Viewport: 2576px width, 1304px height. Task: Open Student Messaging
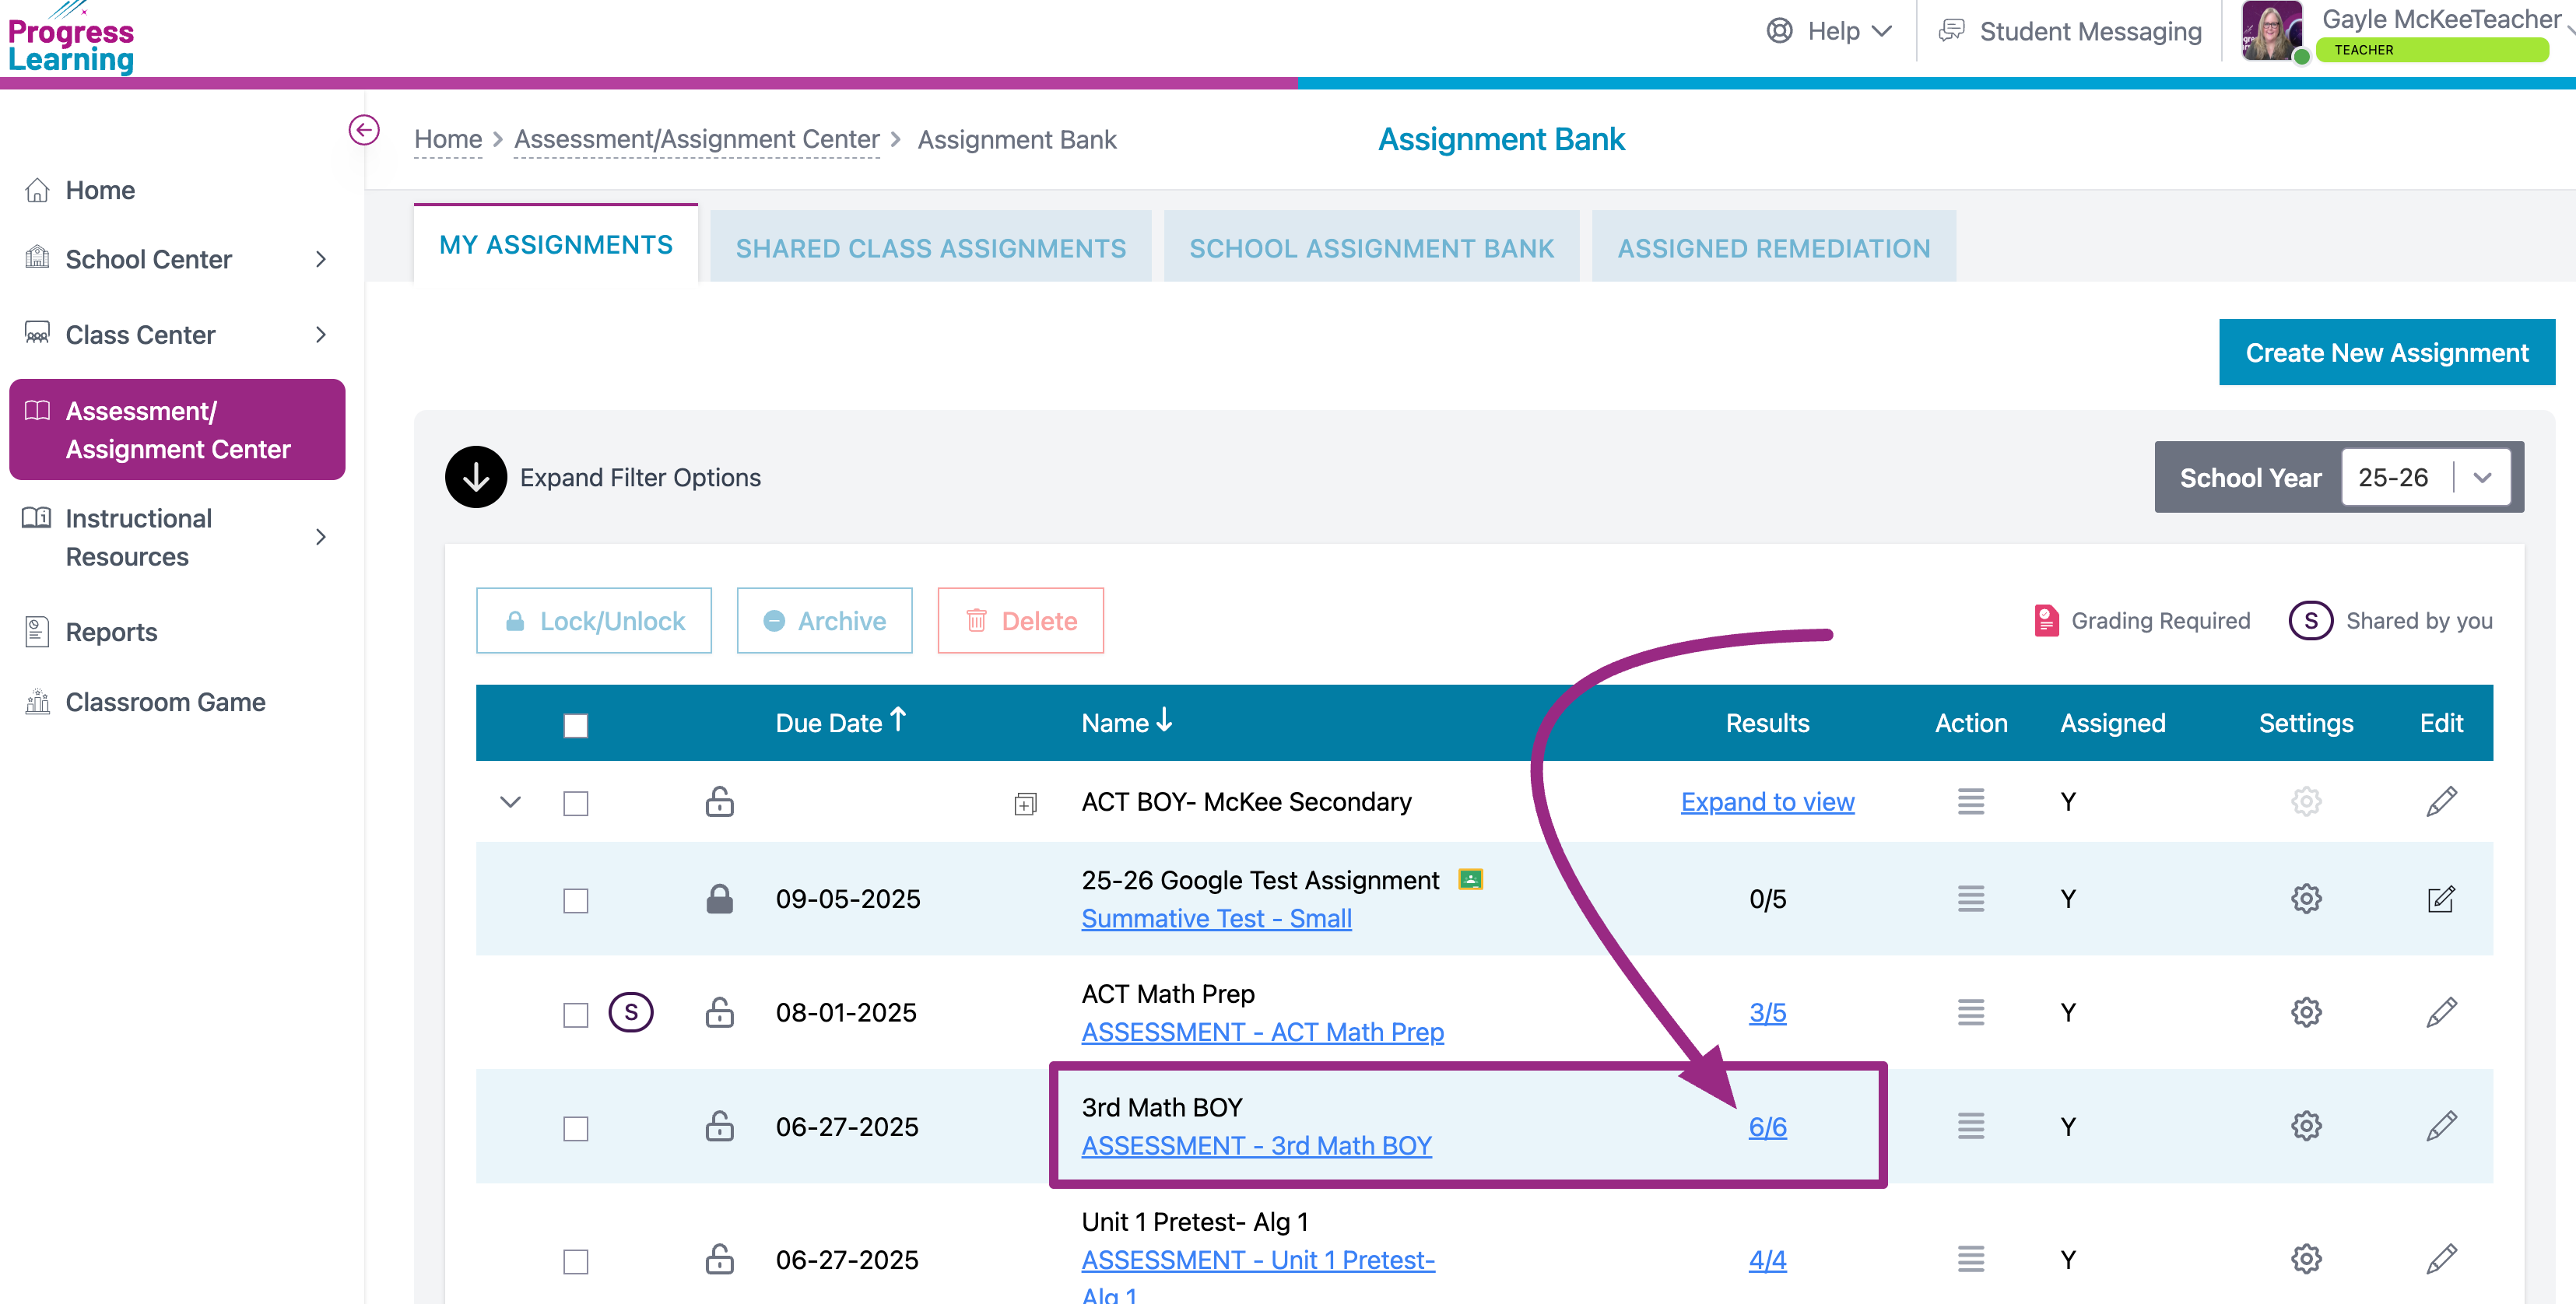tap(2070, 31)
